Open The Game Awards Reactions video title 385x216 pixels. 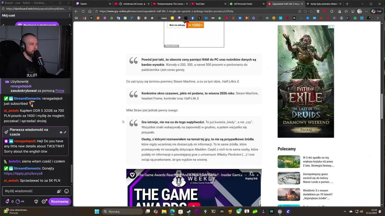click(x=190, y=175)
